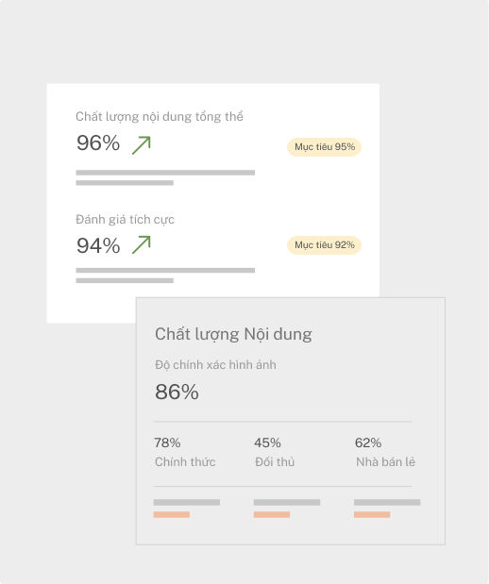The image size is (489, 584).
Task: Select the Mục tiêu 95% badge
Action: click(x=324, y=147)
